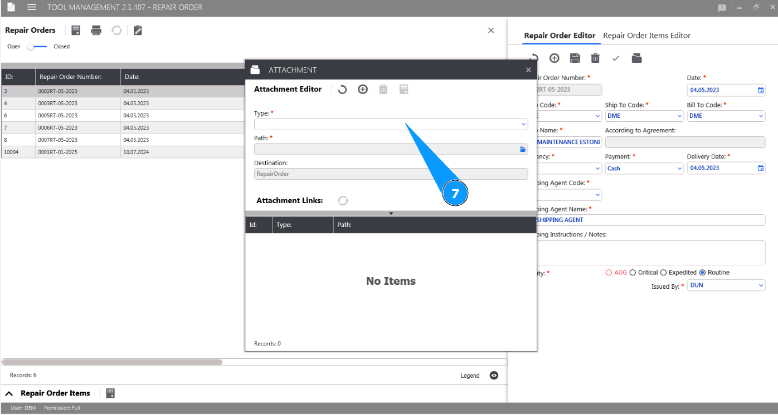
Task: Open the feedback comment icon in title bar
Action: point(722,8)
